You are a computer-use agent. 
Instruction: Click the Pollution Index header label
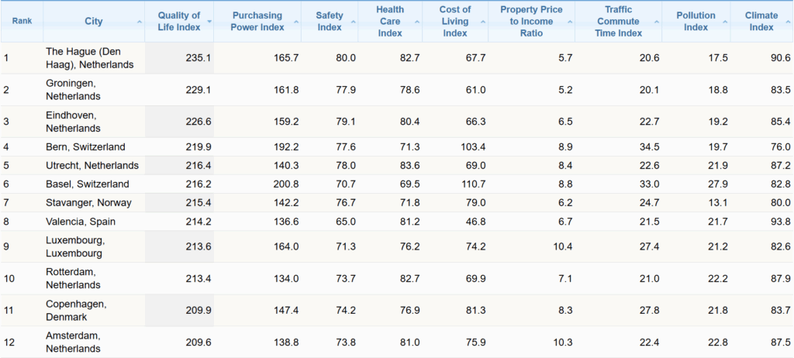point(696,22)
